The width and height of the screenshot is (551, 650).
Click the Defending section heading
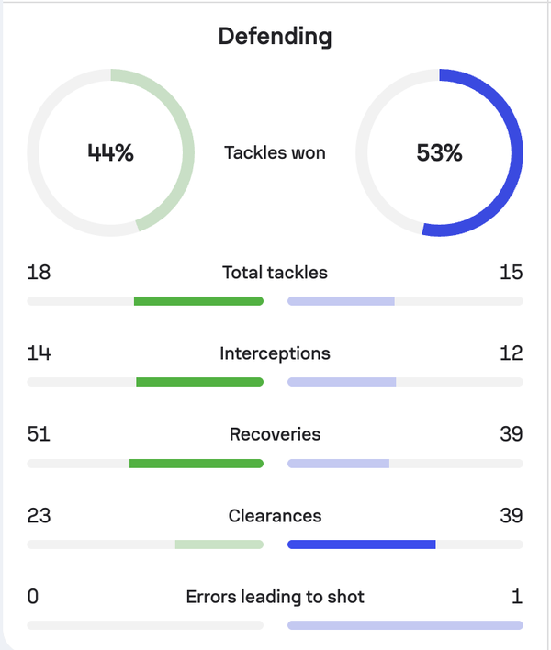[275, 37]
